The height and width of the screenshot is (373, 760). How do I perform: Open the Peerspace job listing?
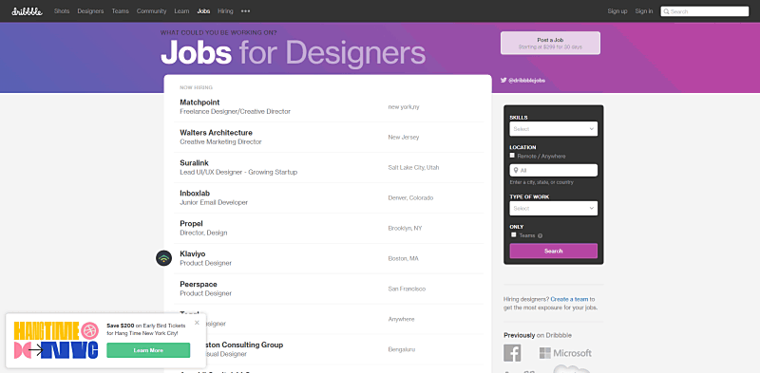199,285
